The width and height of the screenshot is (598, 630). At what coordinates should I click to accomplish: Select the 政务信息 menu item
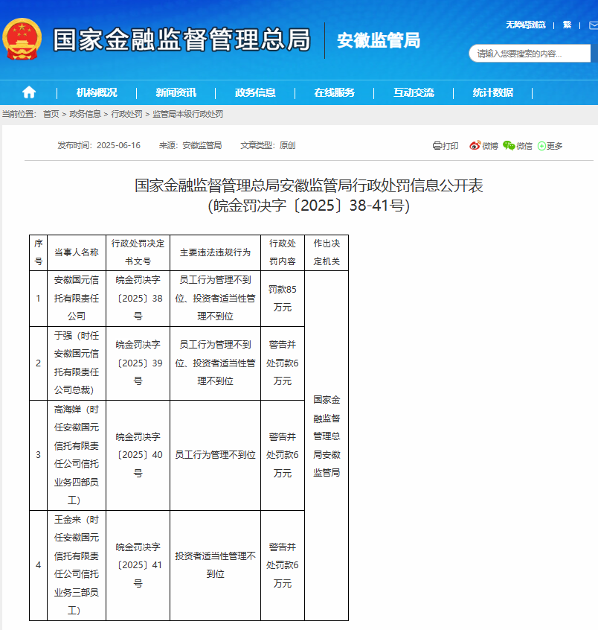255,92
